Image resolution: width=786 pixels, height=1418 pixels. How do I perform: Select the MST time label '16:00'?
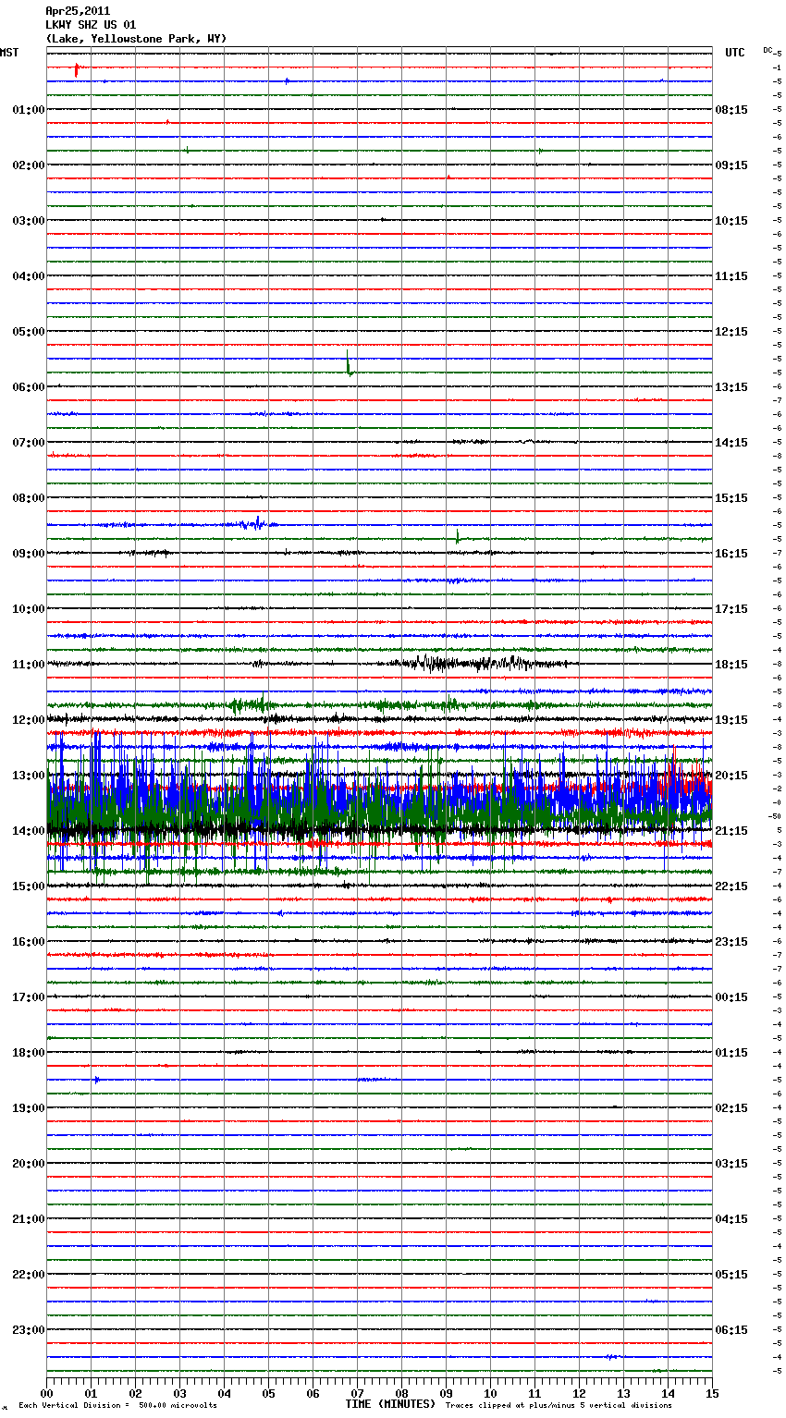click(x=29, y=942)
